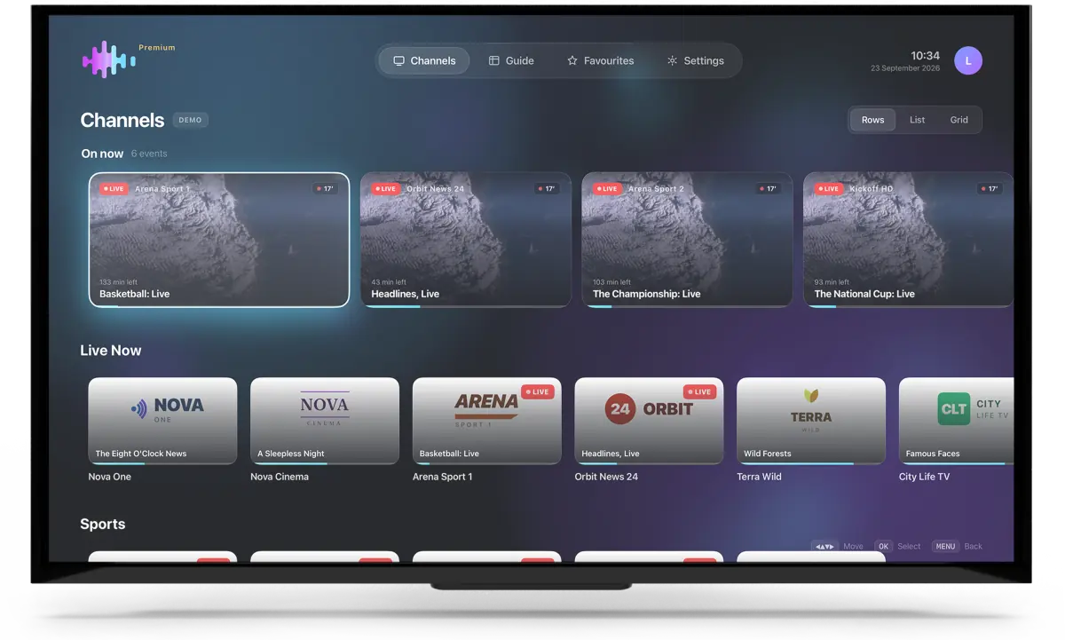Click the OK Select hint key
The width and height of the screenshot is (1065, 640).
coord(883,547)
